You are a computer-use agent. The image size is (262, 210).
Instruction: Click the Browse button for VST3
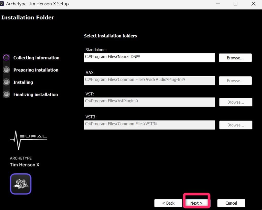236,125
